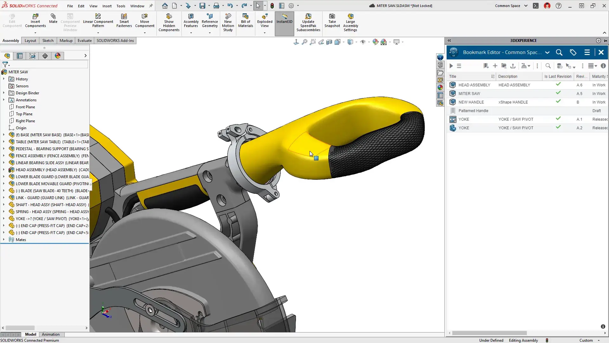Click Update SpeedPak Subassemblies
Image resolution: width=609 pixels, height=343 pixels.
pyautogui.click(x=308, y=23)
